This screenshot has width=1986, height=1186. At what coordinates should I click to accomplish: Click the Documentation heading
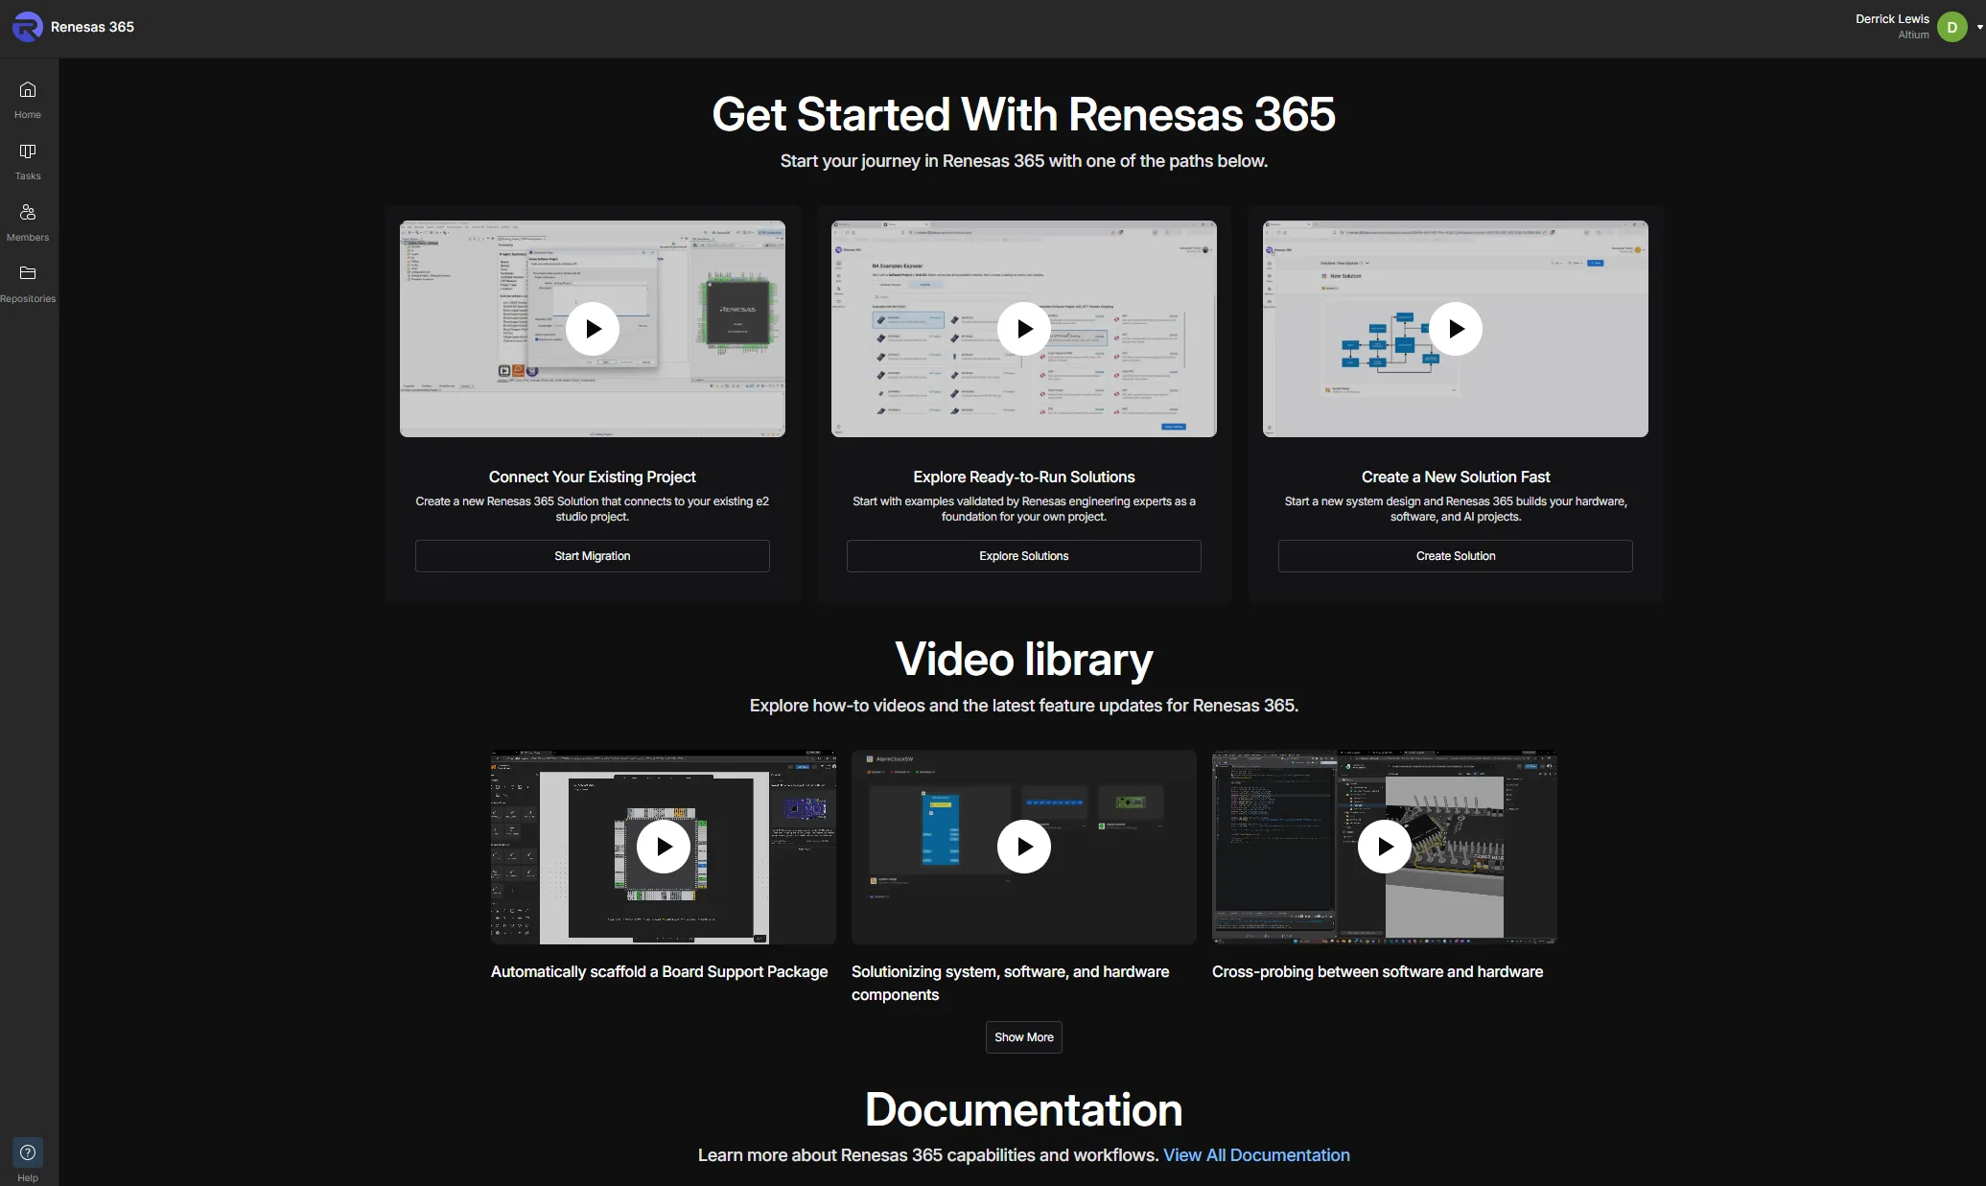(1023, 1110)
